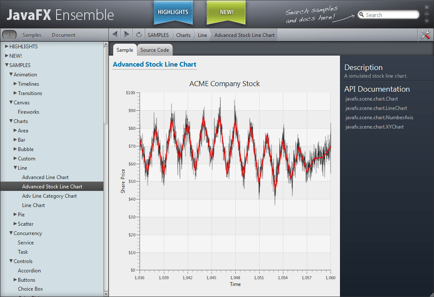The width and height of the screenshot is (434, 297).
Task: Click the Line breadcrumb
Action: [x=203, y=35]
